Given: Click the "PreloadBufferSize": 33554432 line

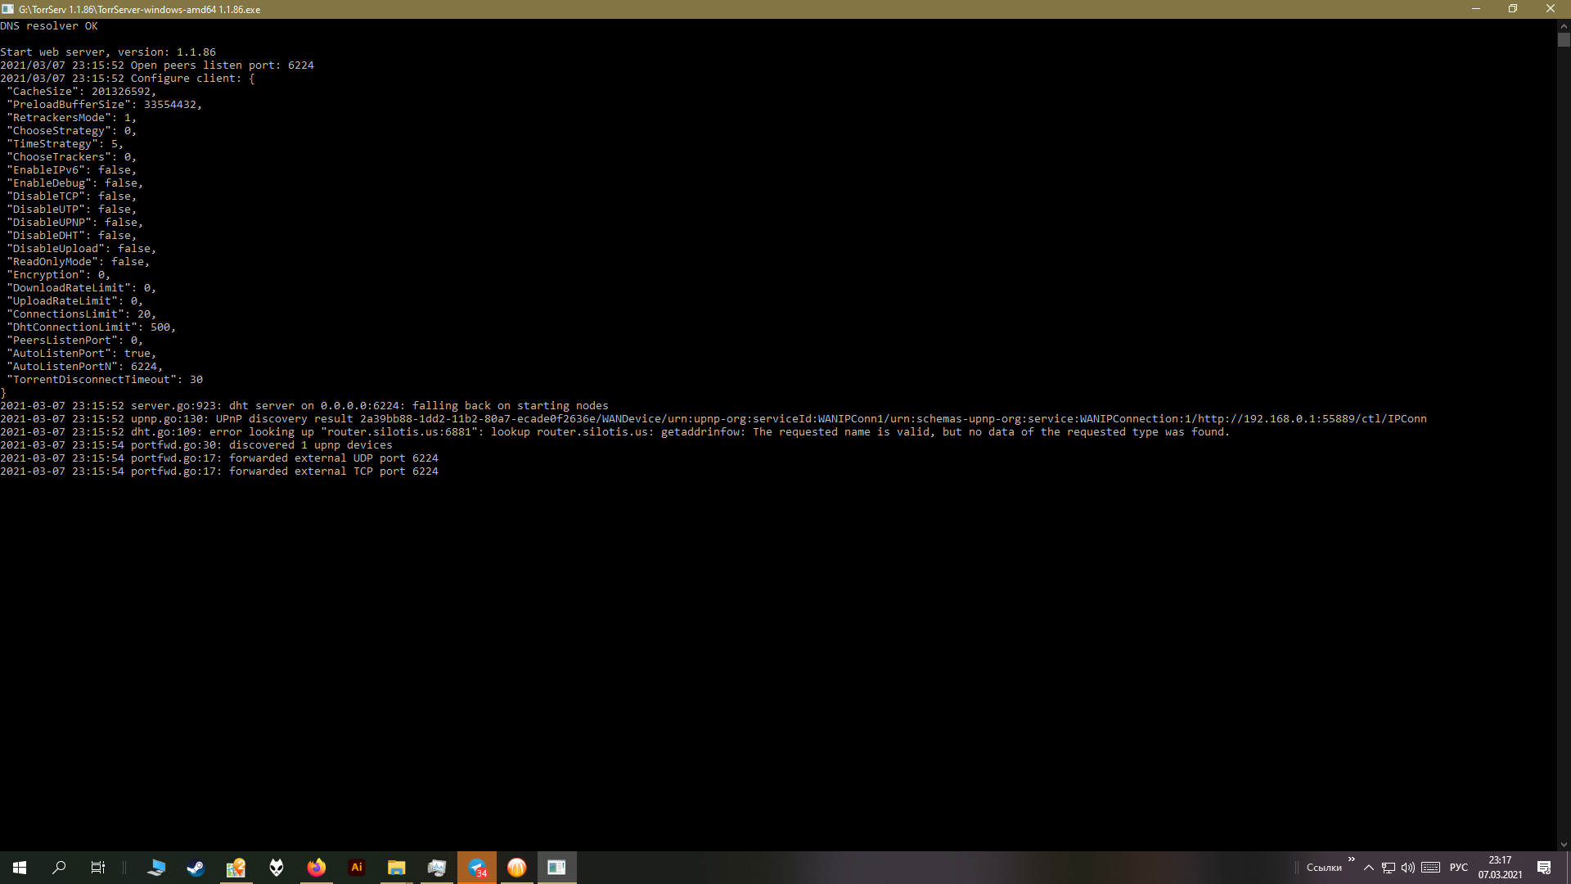Looking at the screenshot, I should [x=105, y=105].
